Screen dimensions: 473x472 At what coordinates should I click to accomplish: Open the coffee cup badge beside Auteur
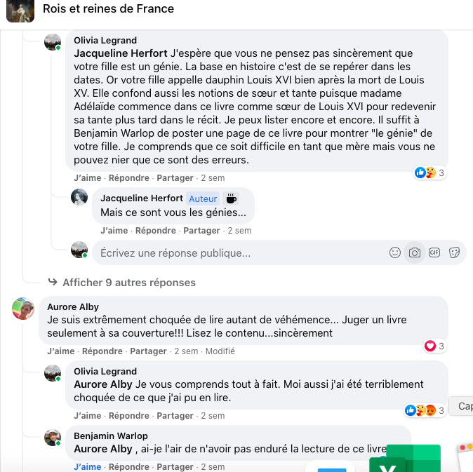231,198
